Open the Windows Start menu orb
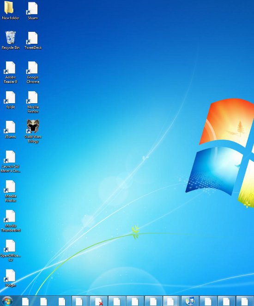 [7, 301]
